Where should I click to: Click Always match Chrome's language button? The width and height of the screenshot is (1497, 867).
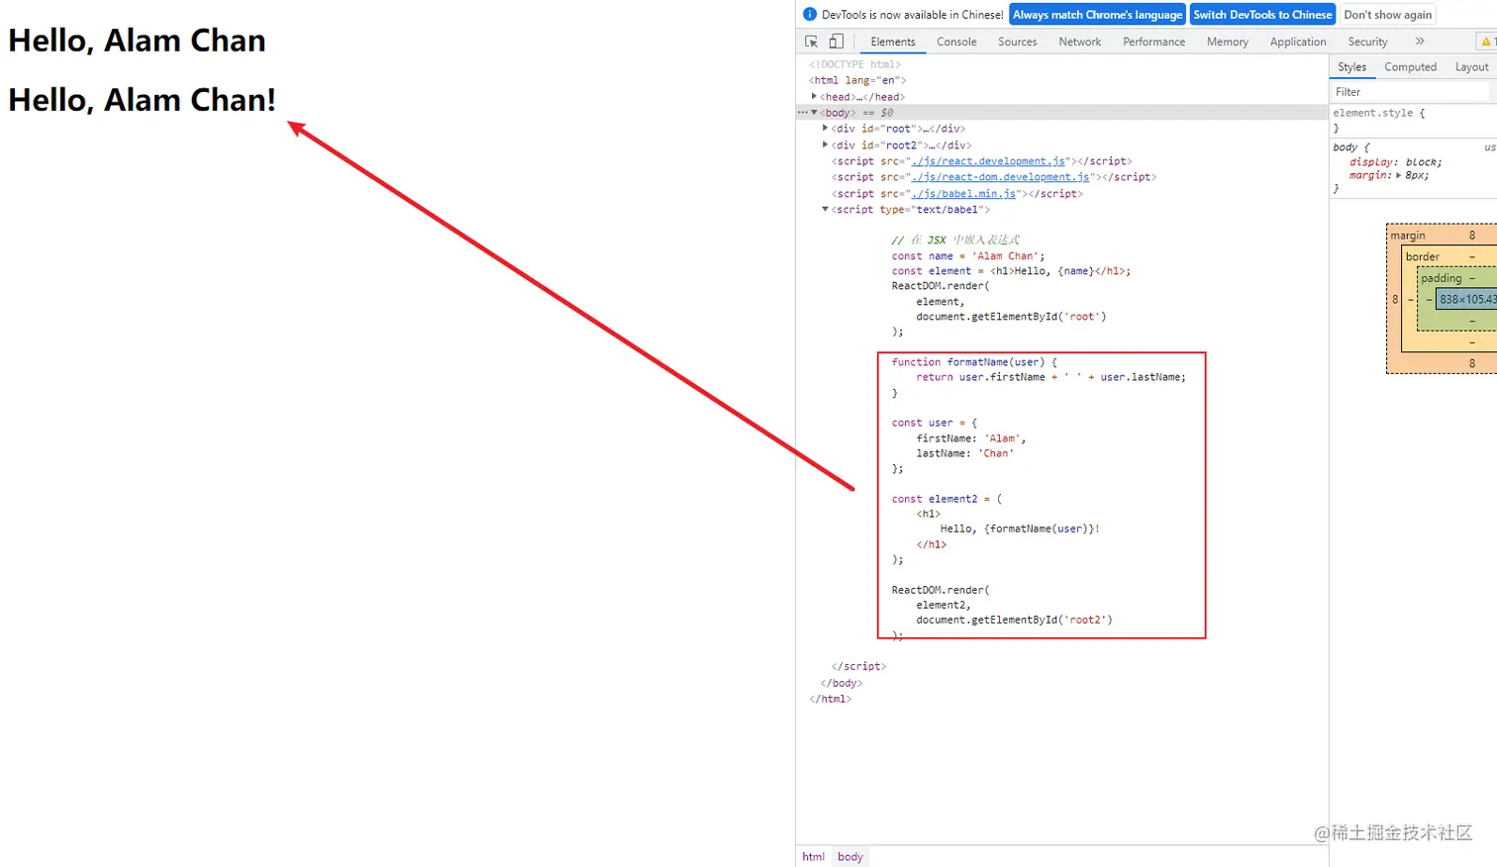(1098, 15)
